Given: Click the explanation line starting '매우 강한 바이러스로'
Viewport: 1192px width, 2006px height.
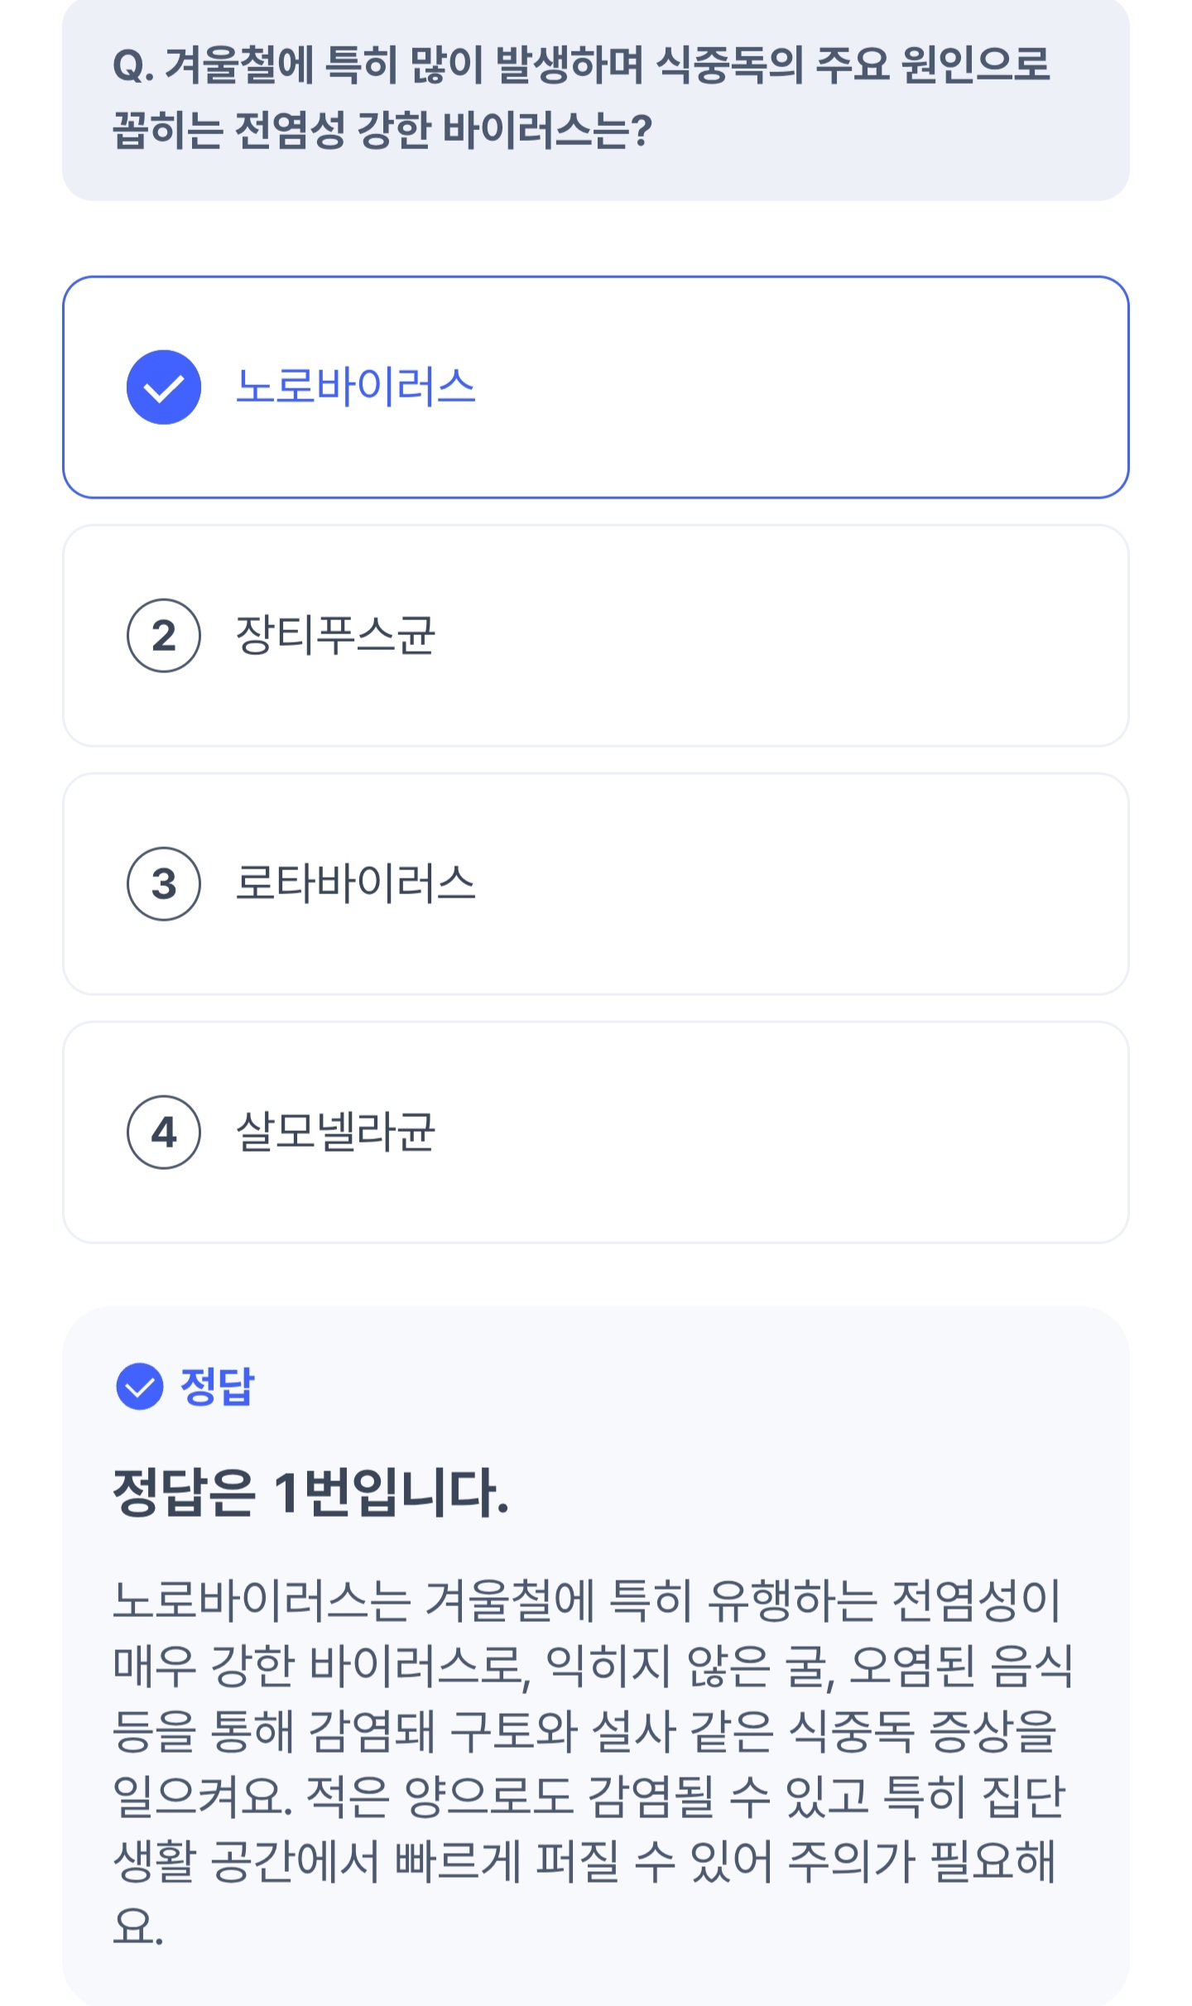Looking at the screenshot, I should coord(592,1665).
